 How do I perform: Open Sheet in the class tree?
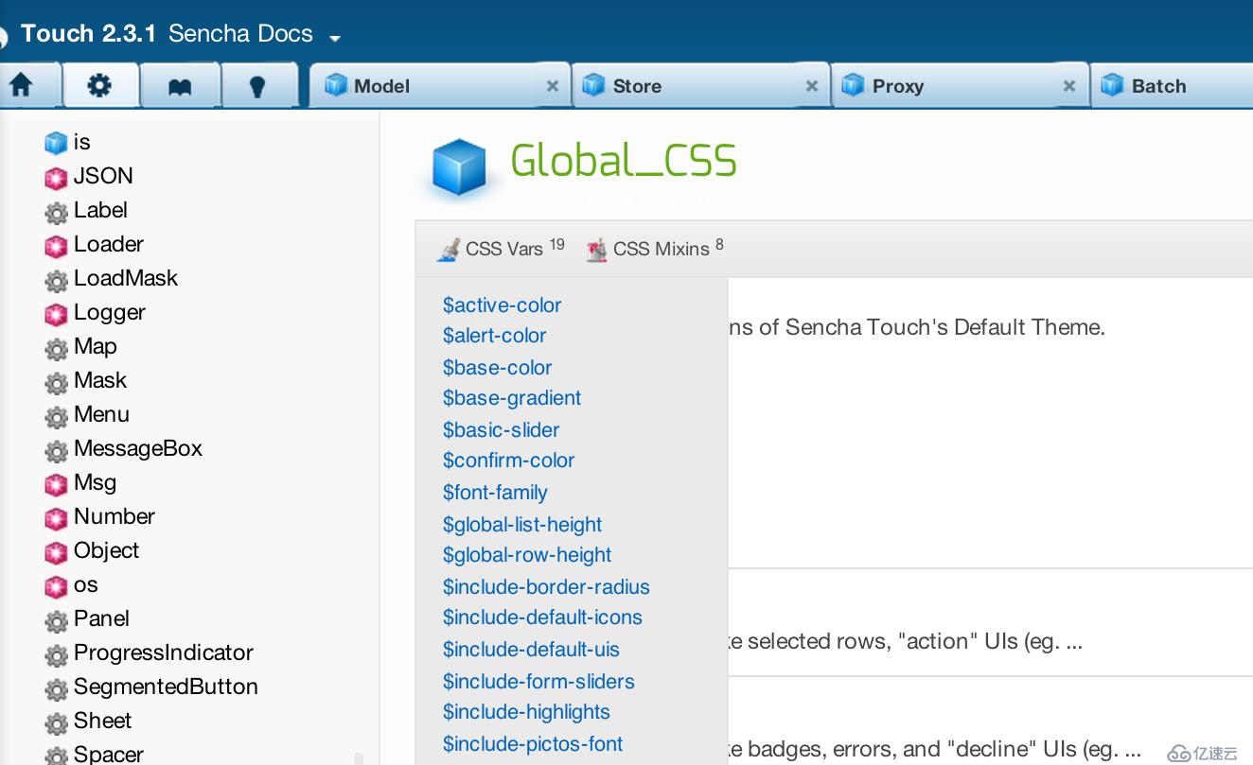pyautogui.click(x=102, y=721)
